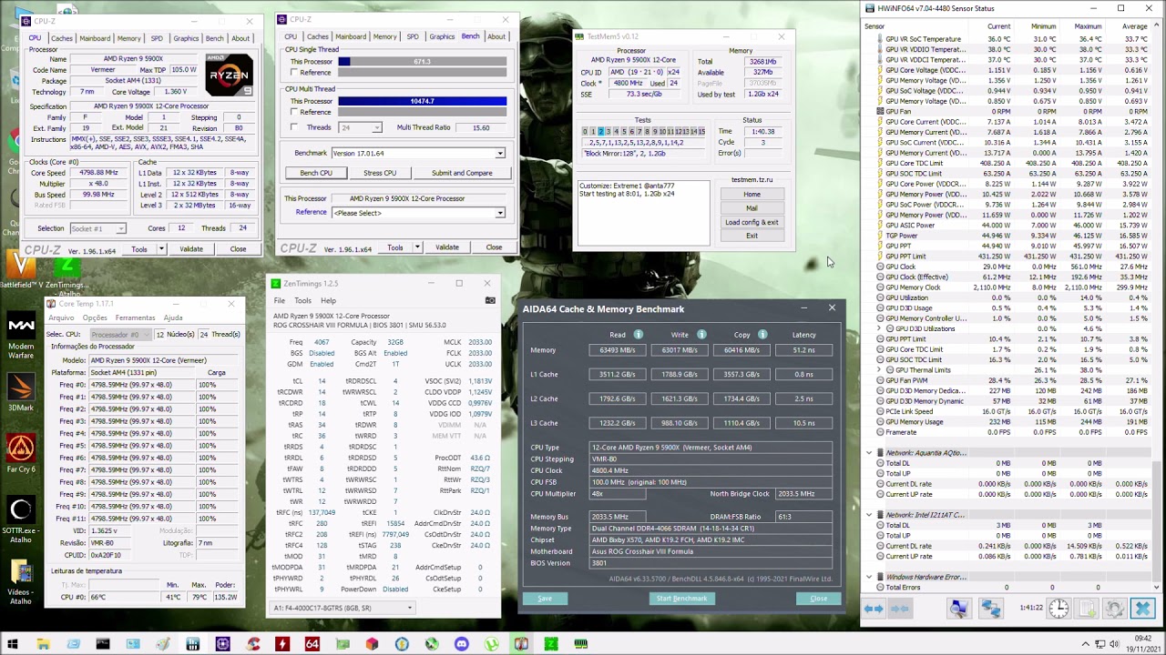Open Windows Start menu

coord(13,644)
